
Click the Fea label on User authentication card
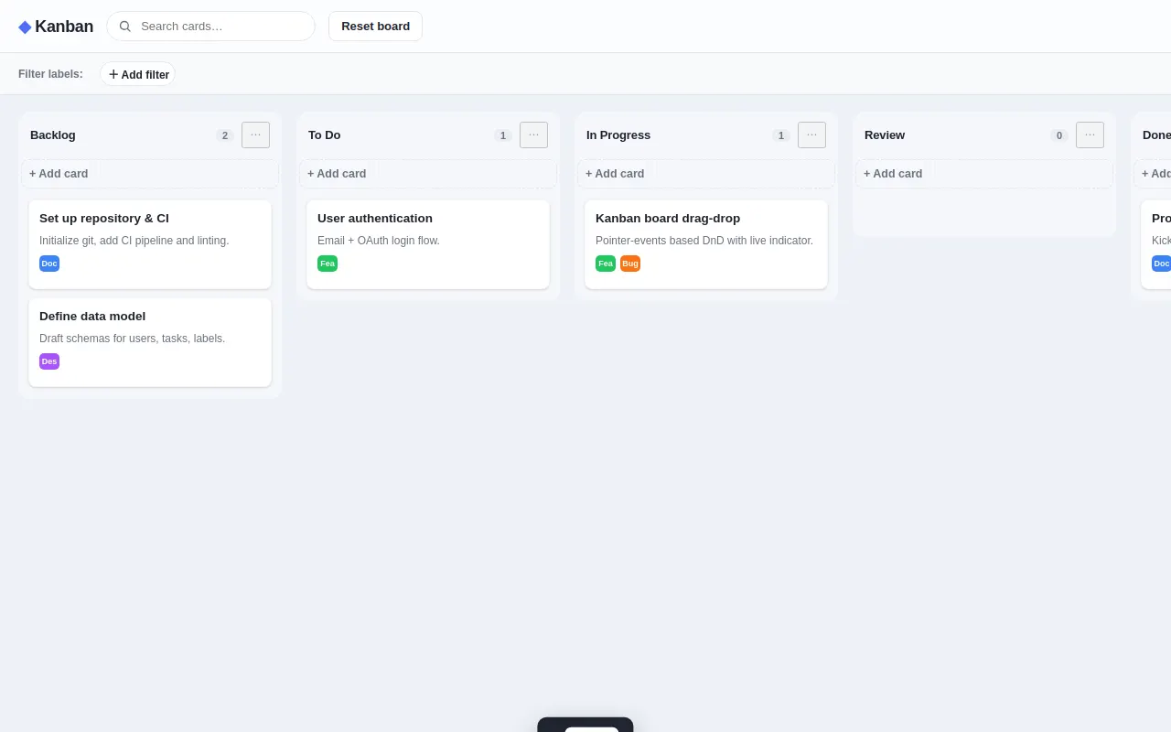click(x=328, y=264)
